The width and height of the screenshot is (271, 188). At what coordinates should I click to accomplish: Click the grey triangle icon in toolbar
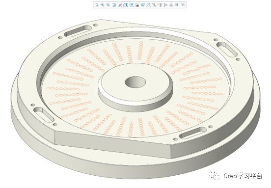point(171,5)
